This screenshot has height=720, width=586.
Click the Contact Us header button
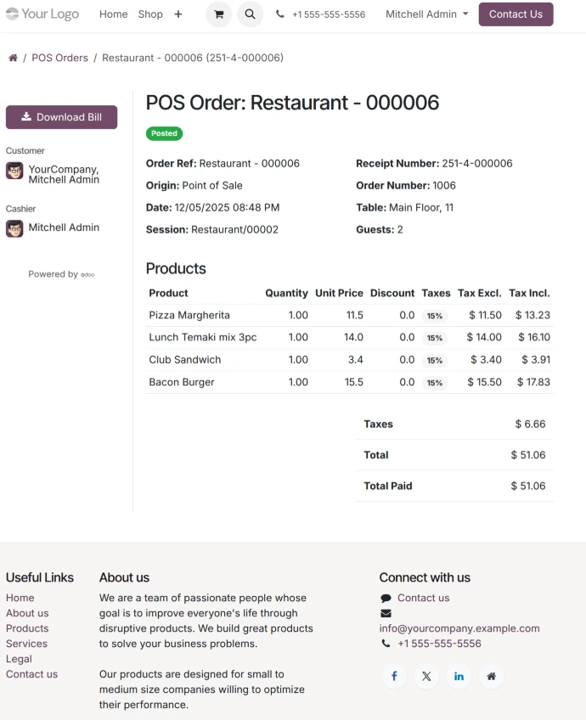(516, 14)
